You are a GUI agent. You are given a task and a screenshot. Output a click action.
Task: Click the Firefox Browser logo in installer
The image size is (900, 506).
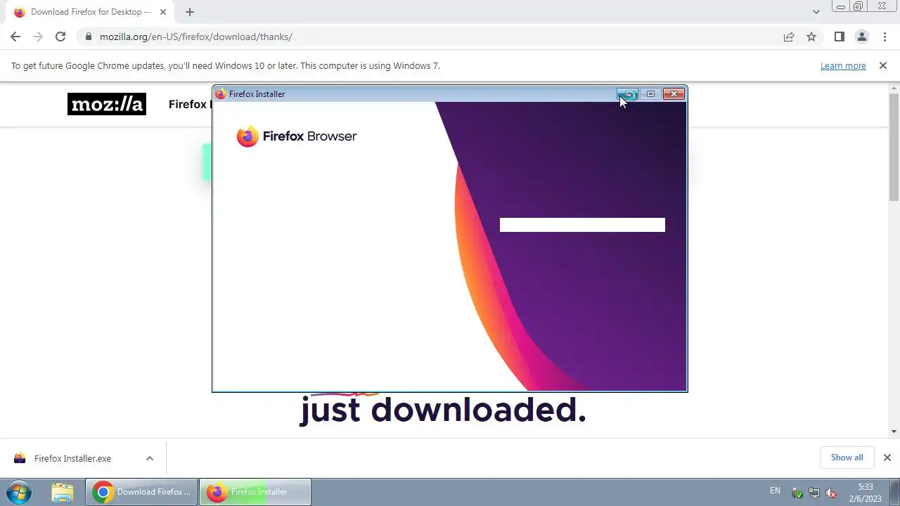(297, 136)
